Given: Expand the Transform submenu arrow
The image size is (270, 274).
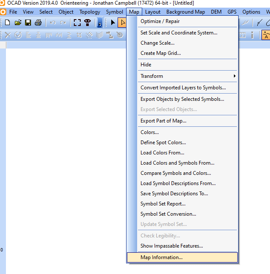Looking at the screenshot, I should (235, 76).
